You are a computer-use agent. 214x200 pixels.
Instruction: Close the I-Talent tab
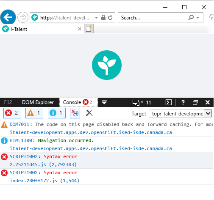pos(80,29)
